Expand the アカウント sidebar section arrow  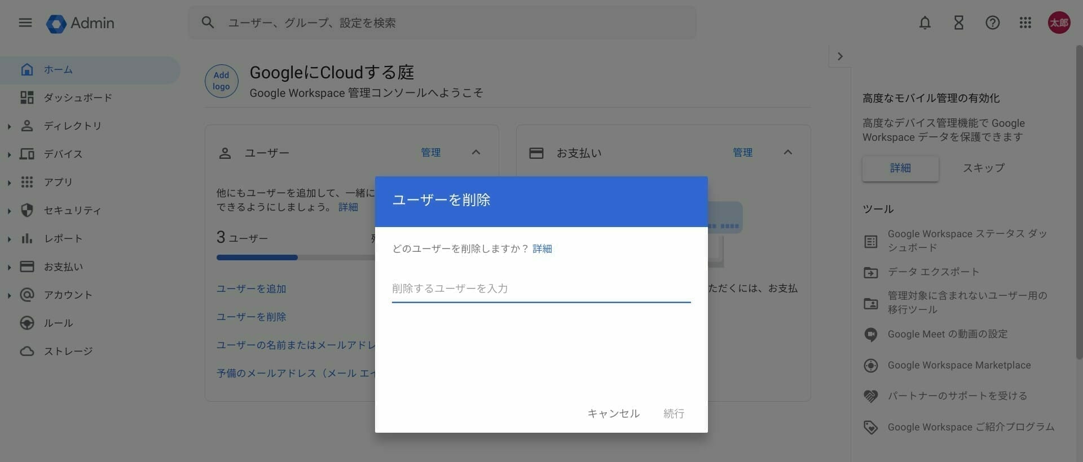9,295
